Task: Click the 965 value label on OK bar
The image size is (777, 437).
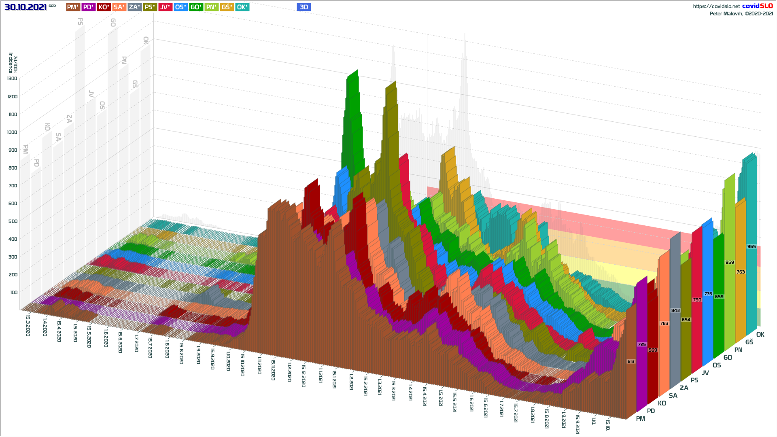Action: 751,246
